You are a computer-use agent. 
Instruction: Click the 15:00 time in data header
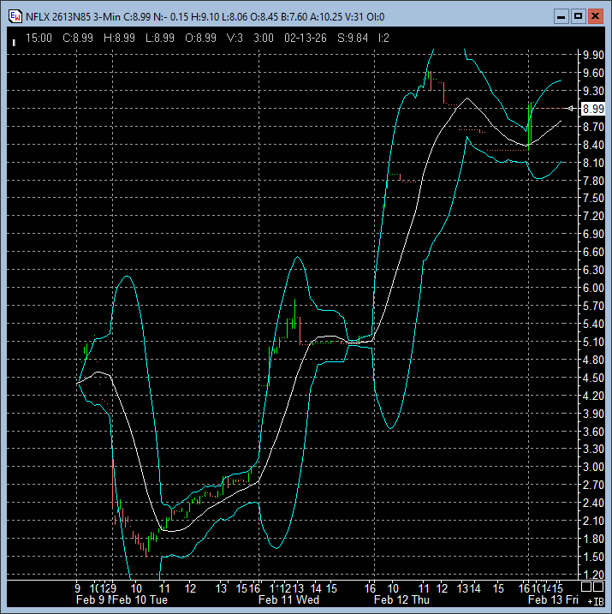(x=40, y=39)
